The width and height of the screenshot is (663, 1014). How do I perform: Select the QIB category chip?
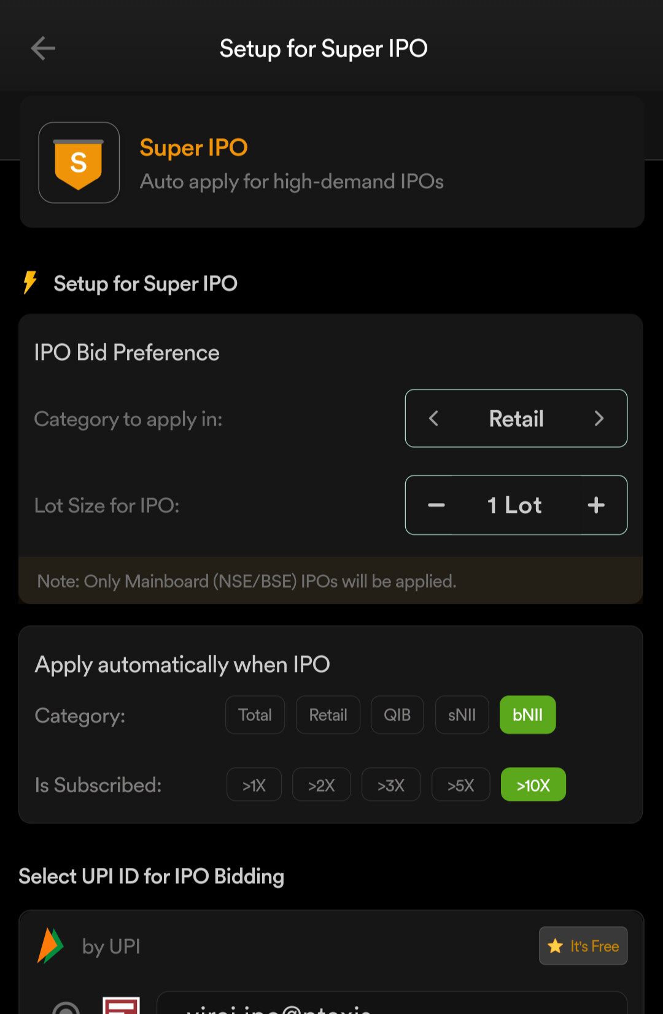point(397,715)
